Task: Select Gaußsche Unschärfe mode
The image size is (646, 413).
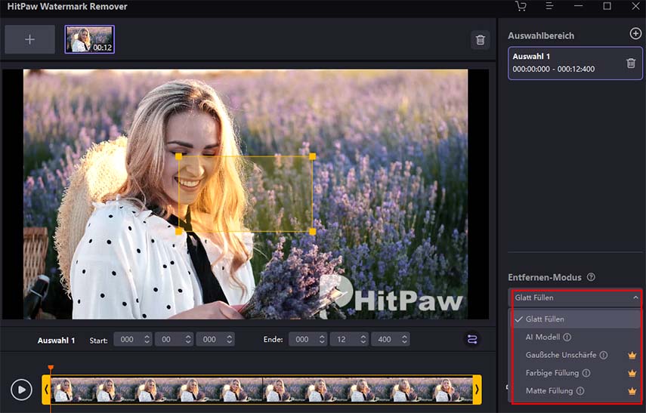Action: 561,355
